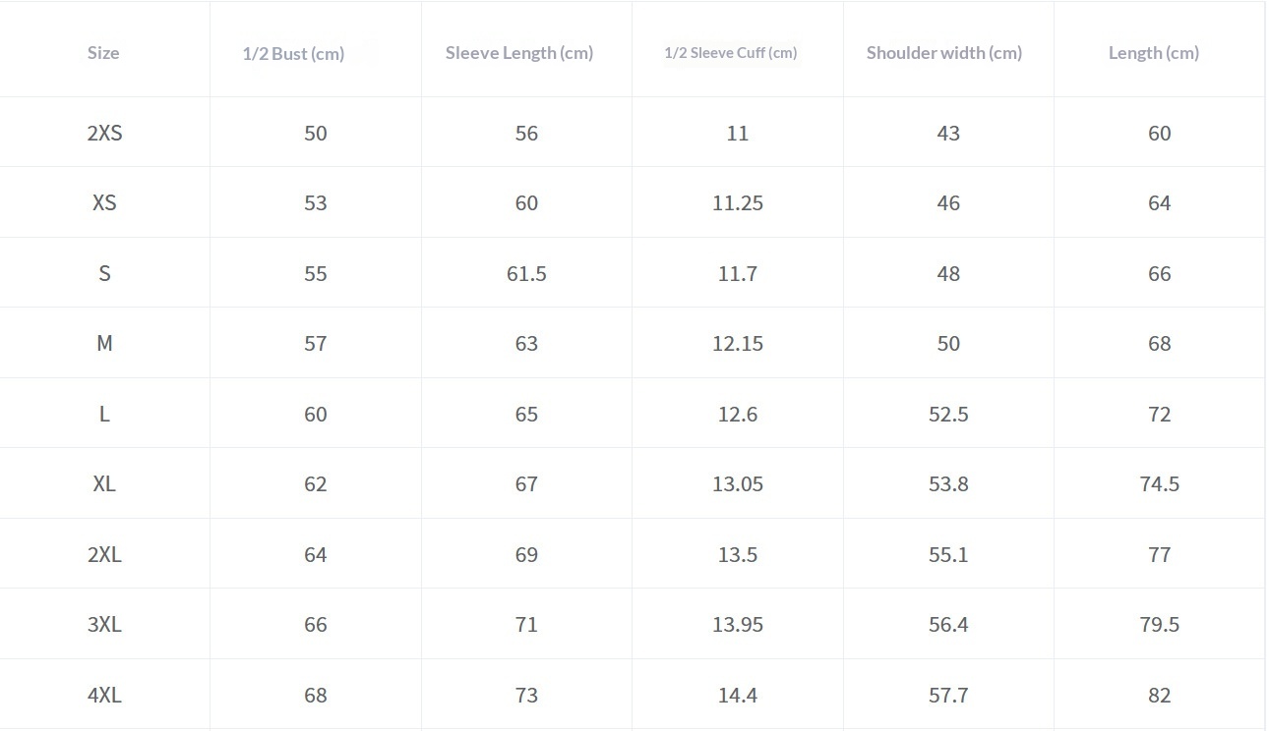
Task: Click bust value 64 in 2XL row
Action: coord(315,555)
